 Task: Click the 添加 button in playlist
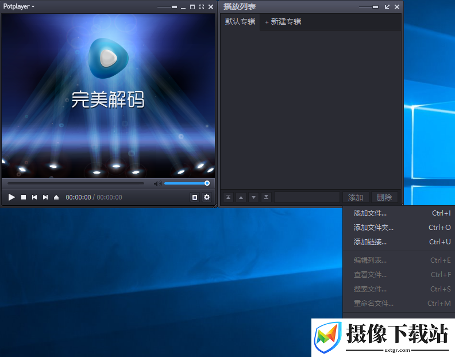click(x=356, y=197)
